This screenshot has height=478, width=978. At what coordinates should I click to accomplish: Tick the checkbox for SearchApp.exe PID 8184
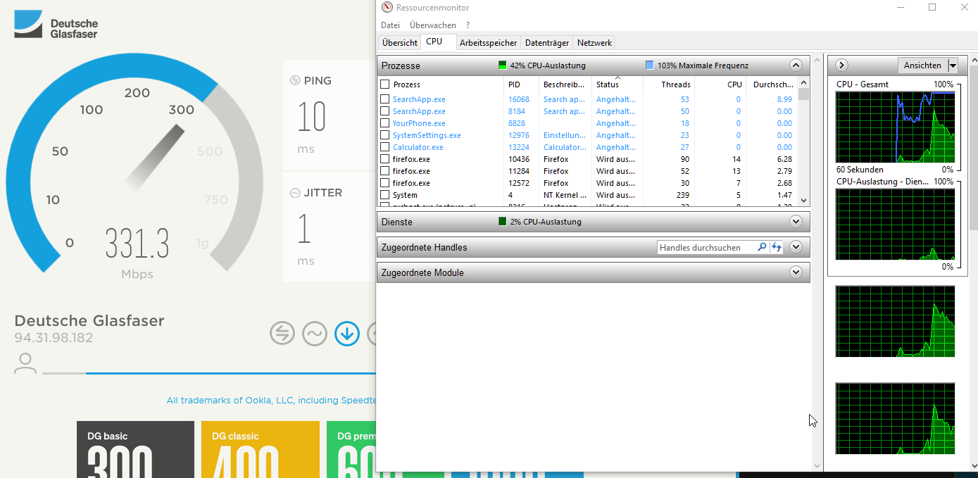[x=385, y=111]
